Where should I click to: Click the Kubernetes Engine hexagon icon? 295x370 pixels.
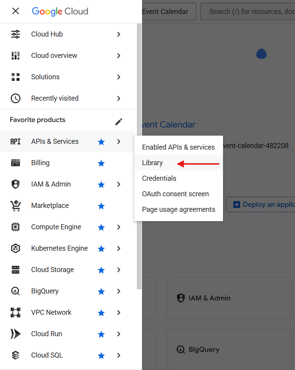tap(16, 248)
